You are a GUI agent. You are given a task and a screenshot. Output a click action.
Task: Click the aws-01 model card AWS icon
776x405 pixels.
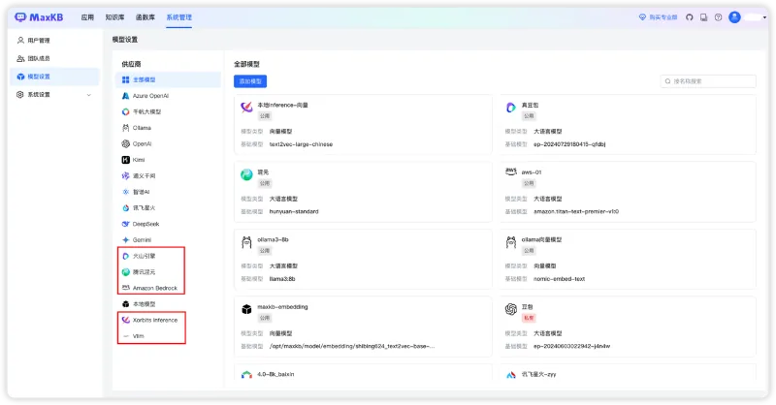[511, 171]
